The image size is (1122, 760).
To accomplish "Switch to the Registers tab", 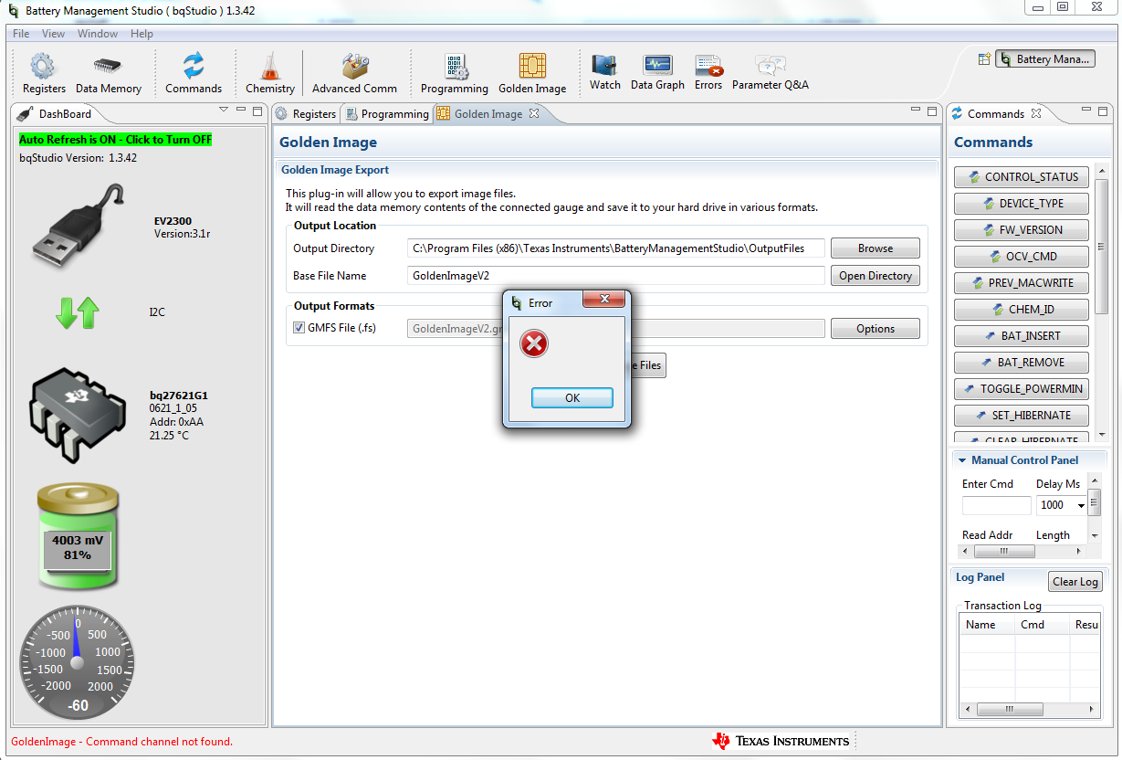I will point(306,114).
